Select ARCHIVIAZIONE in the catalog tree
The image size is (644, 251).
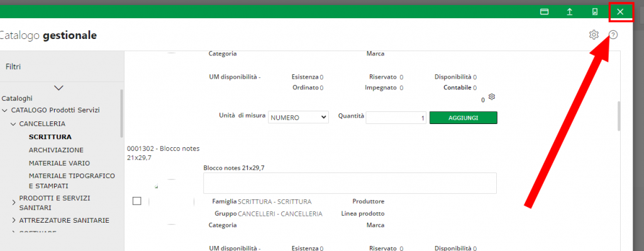[56, 150]
